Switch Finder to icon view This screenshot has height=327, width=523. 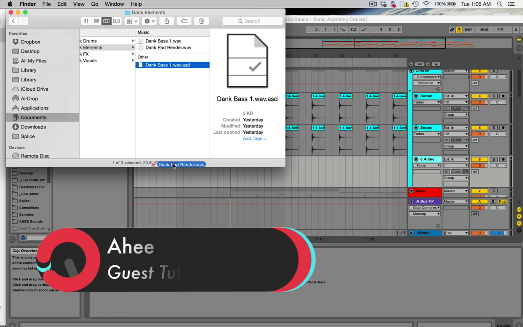tap(86, 21)
